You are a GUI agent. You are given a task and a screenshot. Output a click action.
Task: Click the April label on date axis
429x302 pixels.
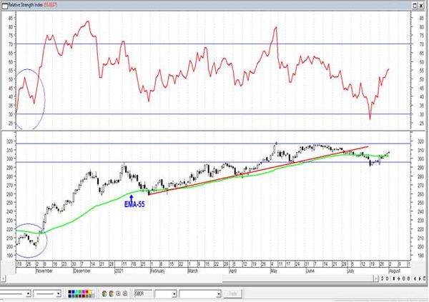(233, 271)
